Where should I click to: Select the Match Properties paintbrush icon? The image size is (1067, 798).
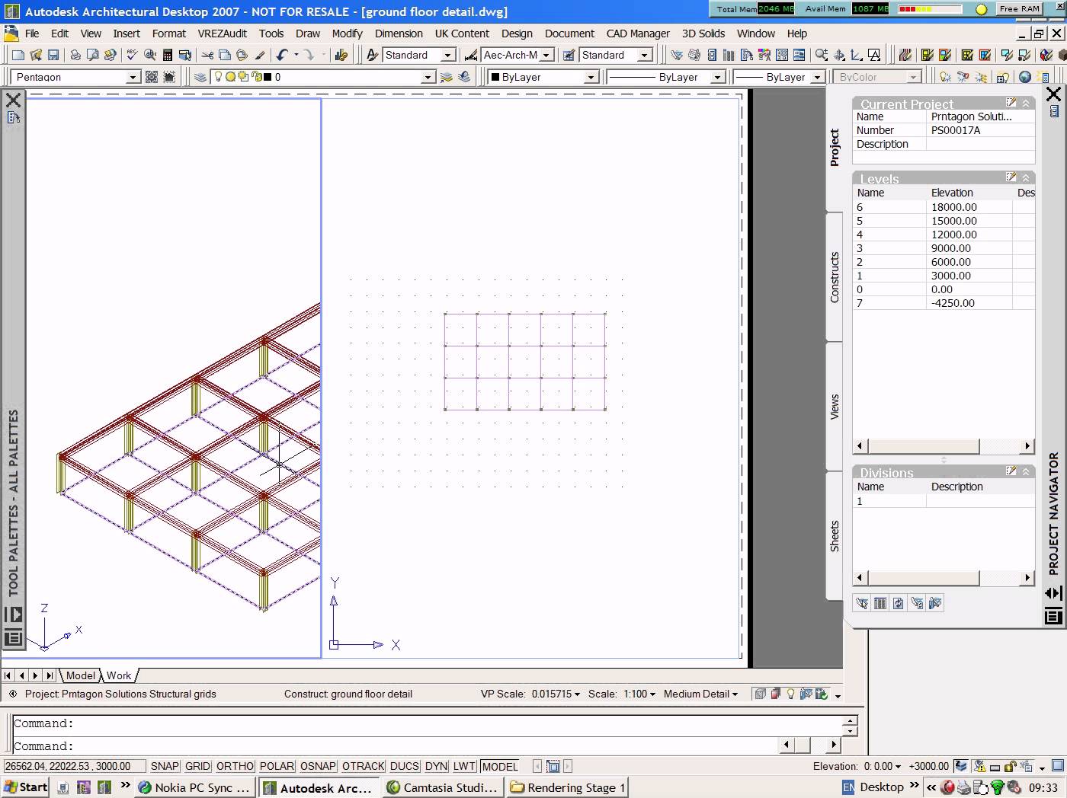261,54
